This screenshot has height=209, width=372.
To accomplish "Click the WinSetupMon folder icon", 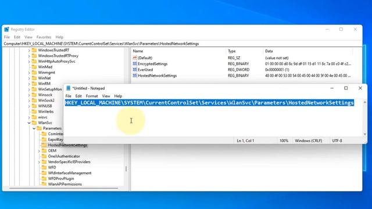I will 34,89.
